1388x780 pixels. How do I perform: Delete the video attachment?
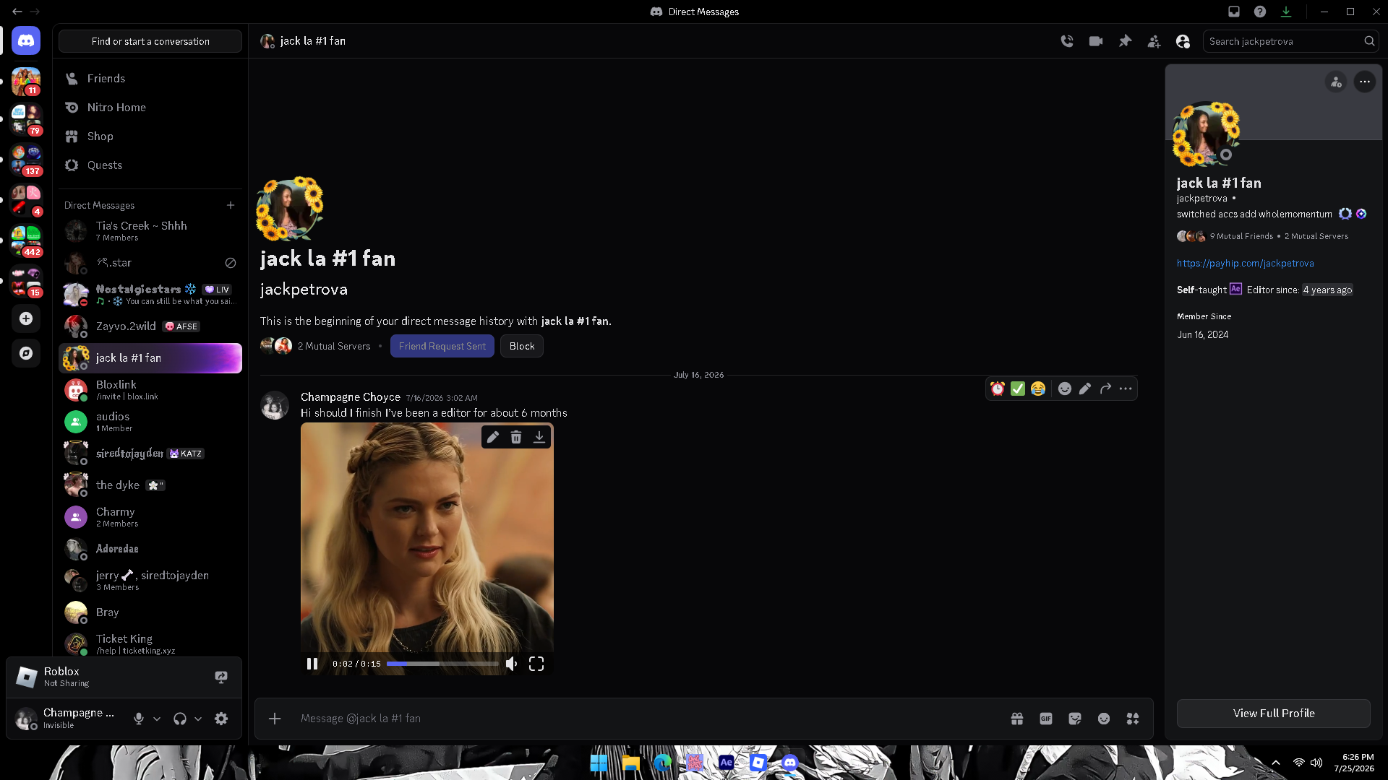(x=516, y=437)
